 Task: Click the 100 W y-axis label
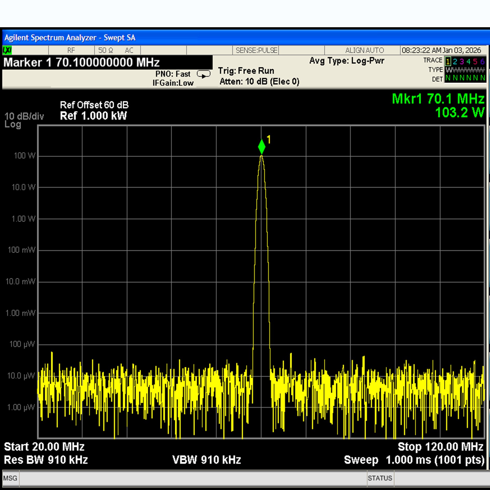(24, 156)
